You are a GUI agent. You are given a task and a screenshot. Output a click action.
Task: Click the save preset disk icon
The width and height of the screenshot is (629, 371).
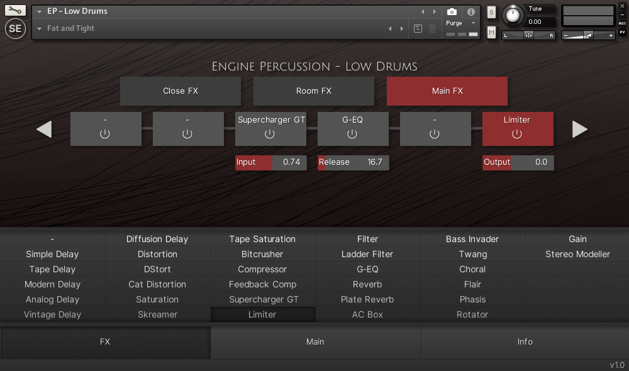(x=418, y=28)
